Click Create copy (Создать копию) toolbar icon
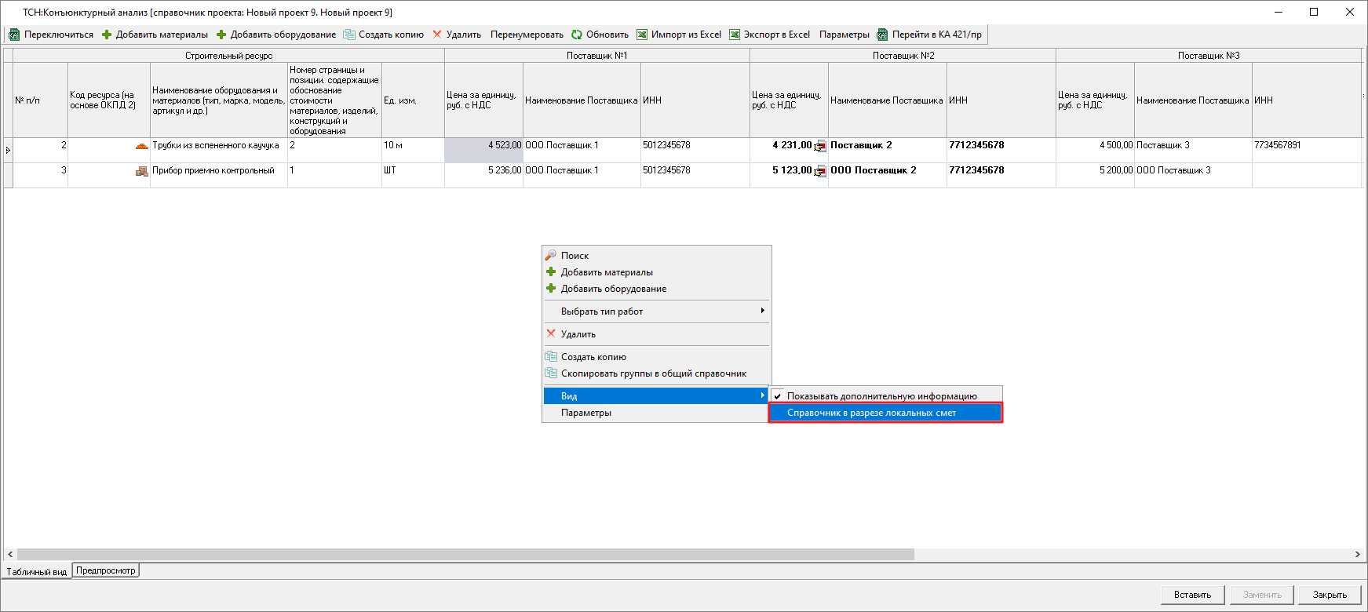1368x612 pixels. (349, 35)
